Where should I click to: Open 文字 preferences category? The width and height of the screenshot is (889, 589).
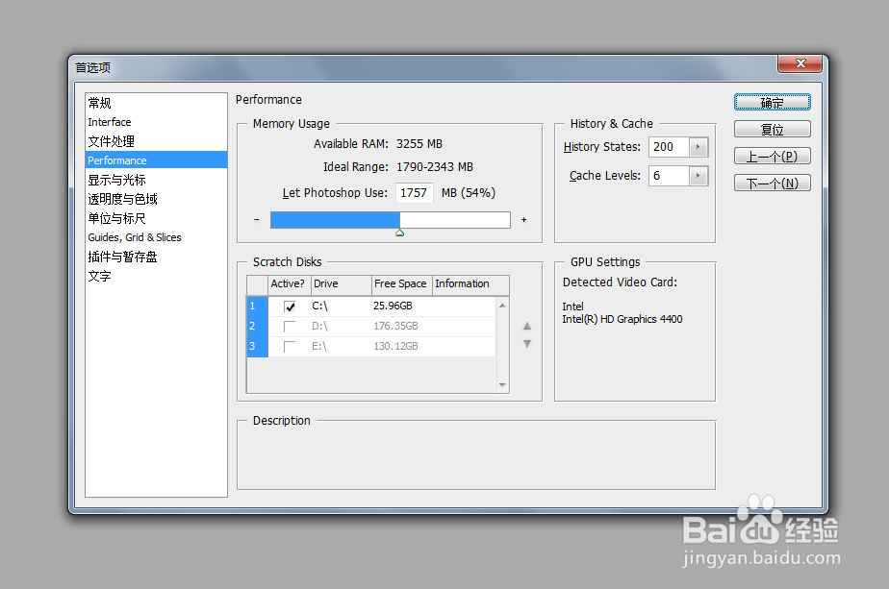pyautogui.click(x=156, y=276)
